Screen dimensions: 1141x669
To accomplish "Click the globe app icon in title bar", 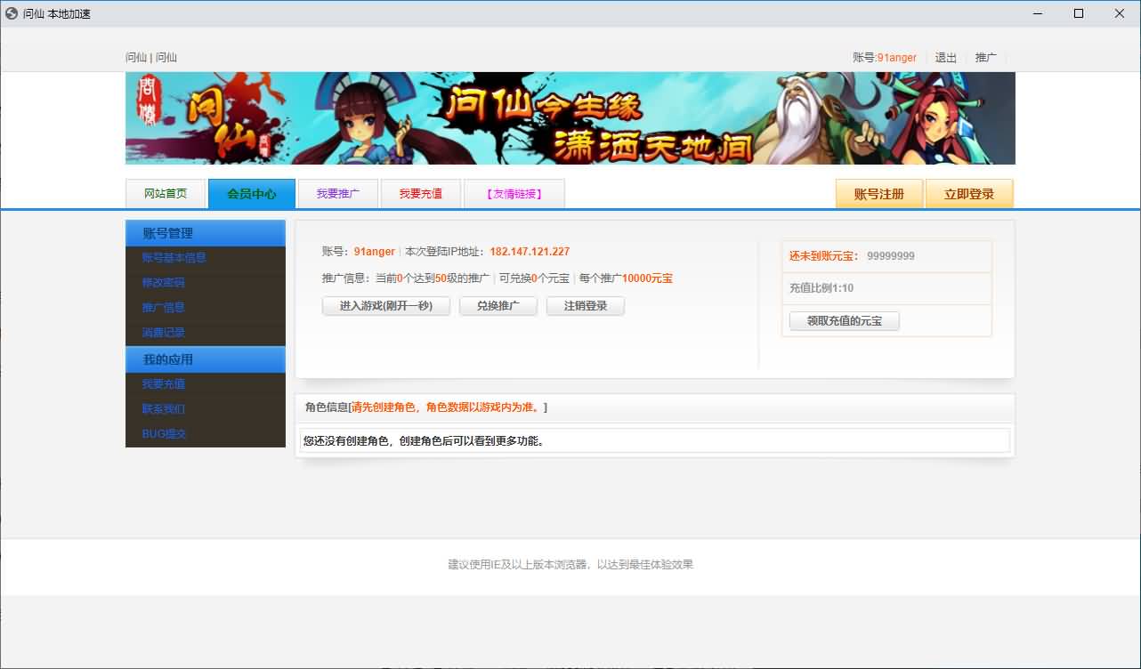I will (x=12, y=13).
